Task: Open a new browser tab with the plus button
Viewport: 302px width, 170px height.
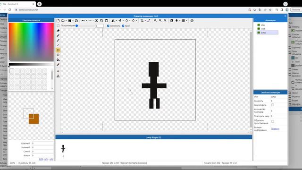Action: [40, 4]
